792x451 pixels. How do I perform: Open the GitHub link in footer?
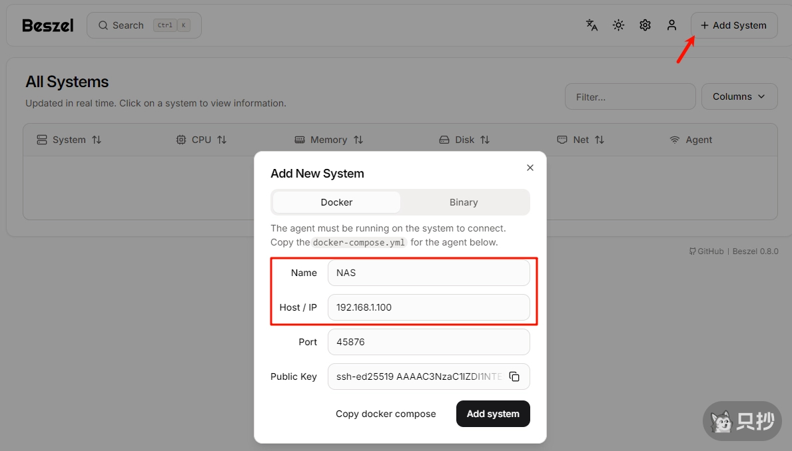pos(706,251)
